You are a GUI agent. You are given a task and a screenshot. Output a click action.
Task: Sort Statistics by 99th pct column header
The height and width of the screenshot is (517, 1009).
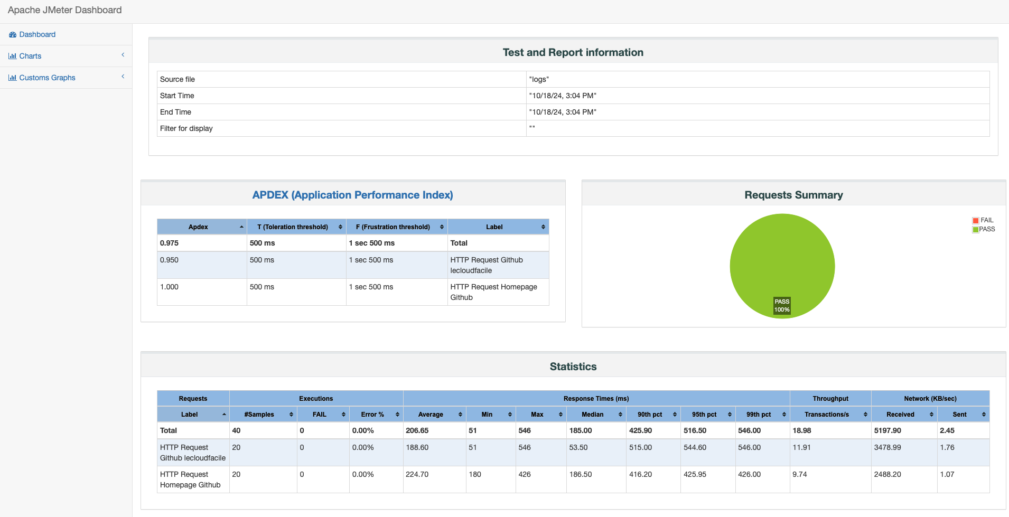click(x=758, y=415)
